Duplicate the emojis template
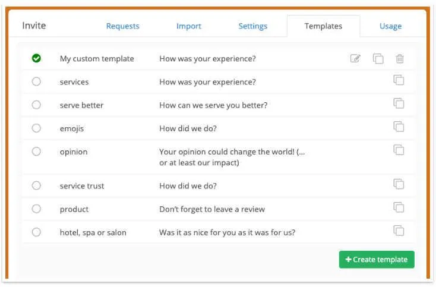This screenshot has height=287, width=436. pyautogui.click(x=399, y=127)
